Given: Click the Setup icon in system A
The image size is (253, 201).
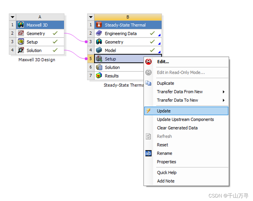Looking at the screenshot, I should click(21, 42).
